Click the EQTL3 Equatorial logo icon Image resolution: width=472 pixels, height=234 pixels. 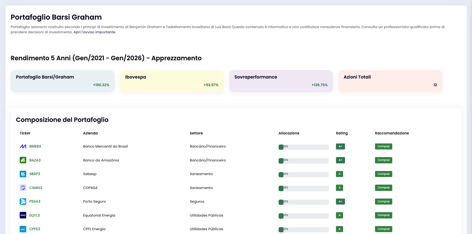tap(23, 215)
